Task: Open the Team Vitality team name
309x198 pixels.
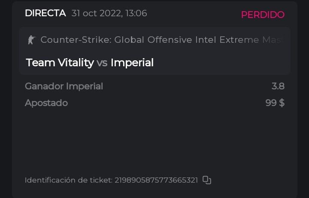Action: click(60, 62)
